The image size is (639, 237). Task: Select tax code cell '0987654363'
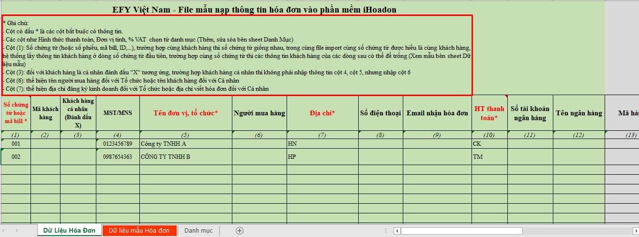(x=118, y=156)
